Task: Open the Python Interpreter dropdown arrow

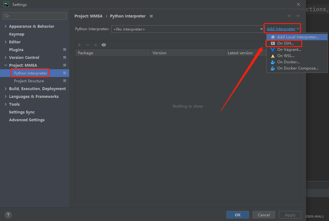Action: point(261,29)
